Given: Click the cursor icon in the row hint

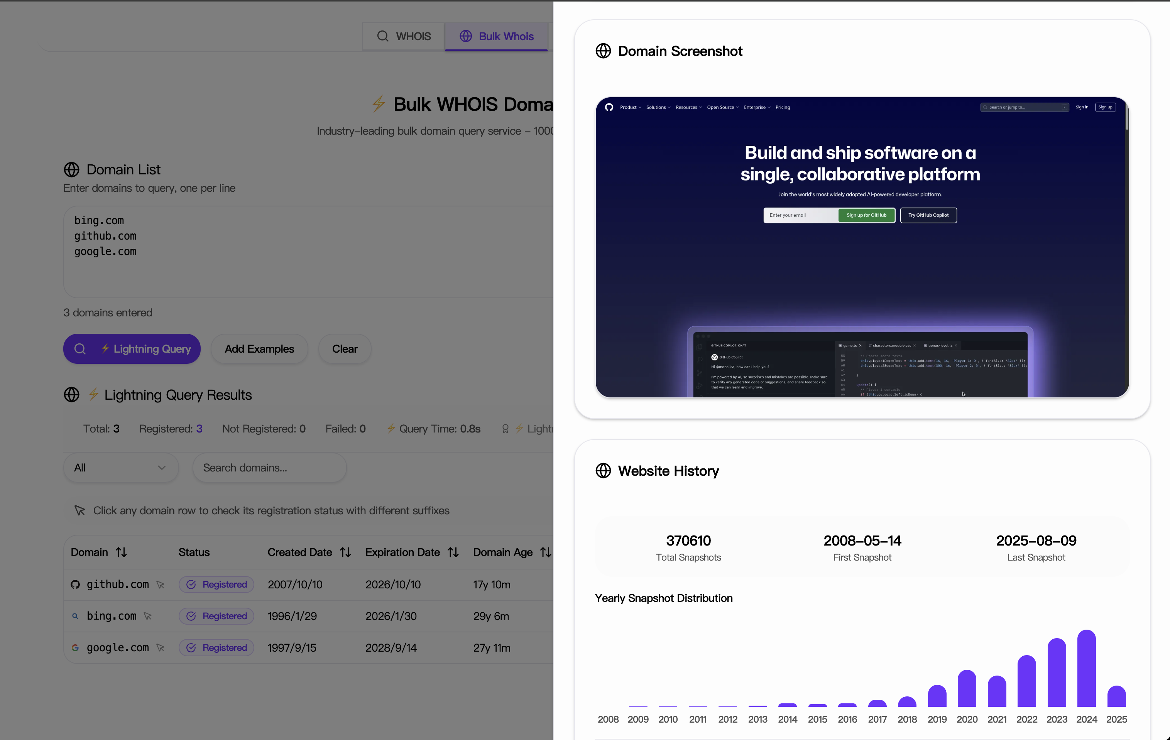Looking at the screenshot, I should point(79,511).
